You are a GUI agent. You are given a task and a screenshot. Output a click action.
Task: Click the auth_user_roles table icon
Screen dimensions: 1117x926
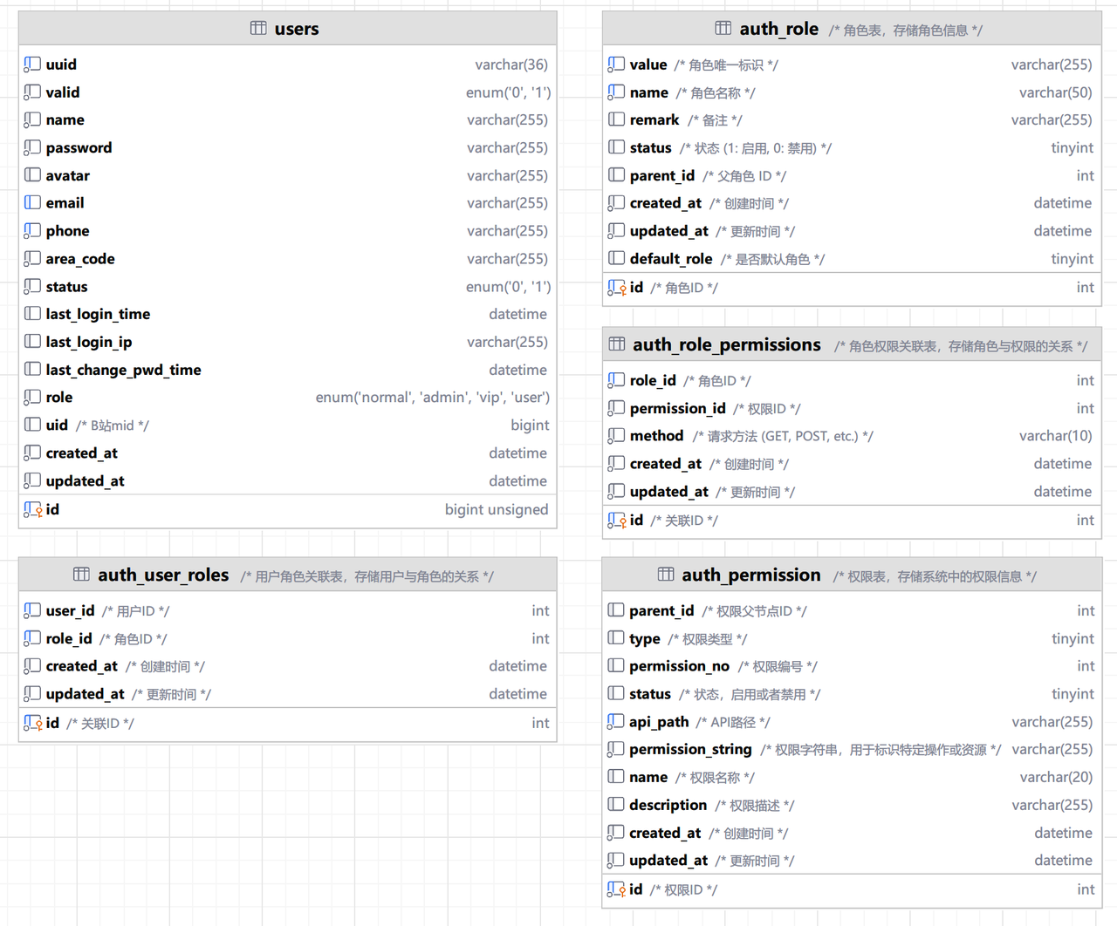(81, 575)
